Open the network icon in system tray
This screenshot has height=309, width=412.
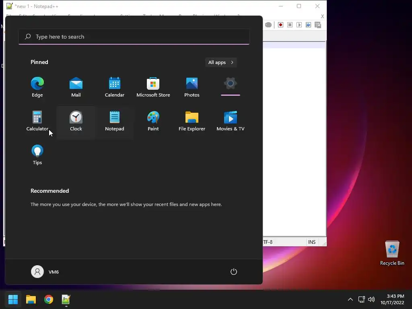(362, 299)
